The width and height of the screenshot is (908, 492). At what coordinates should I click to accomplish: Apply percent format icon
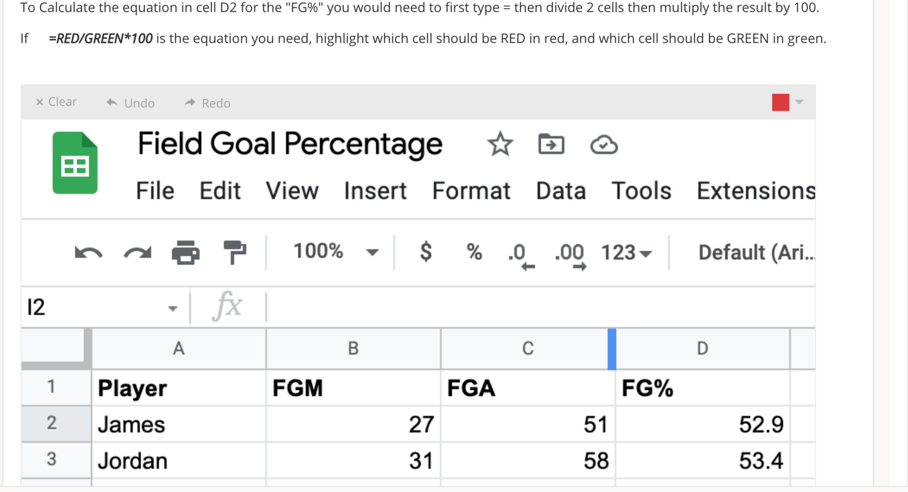(x=474, y=252)
